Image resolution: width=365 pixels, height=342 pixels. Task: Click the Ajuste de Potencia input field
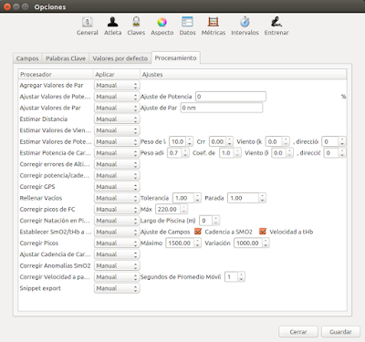pyautogui.click(x=231, y=97)
